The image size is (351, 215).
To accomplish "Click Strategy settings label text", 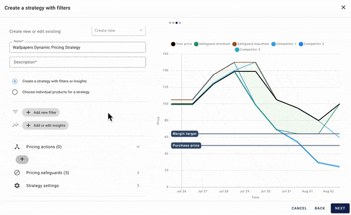I will (42, 186).
